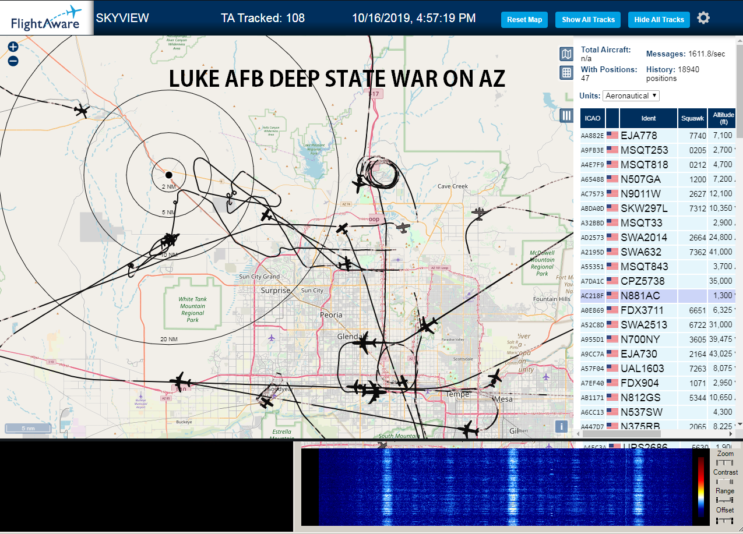Click the waterfall spectrum display
This screenshot has height=534, width=743.
click(506, 487)
